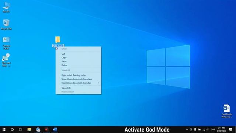The width and height of the screenshot is (236, 133).
Task: Open Cortana search circle on taskbar
Action: click(12, 130)
